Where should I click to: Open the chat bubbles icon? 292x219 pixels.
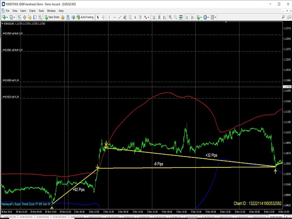289,17
